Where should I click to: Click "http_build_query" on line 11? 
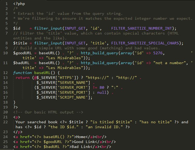pyautogui.click(x=100, y=63)
